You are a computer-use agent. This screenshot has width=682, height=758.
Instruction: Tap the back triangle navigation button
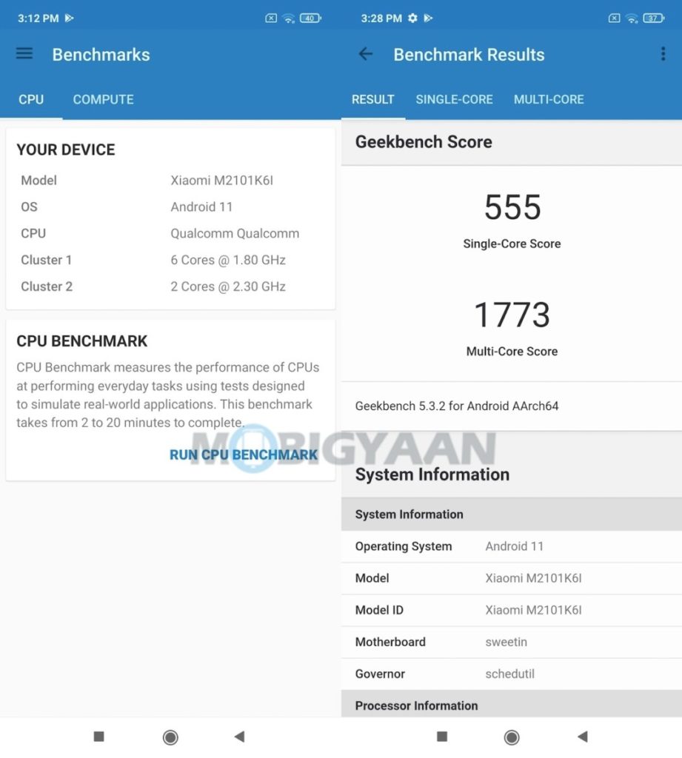[x=238, y=737]
